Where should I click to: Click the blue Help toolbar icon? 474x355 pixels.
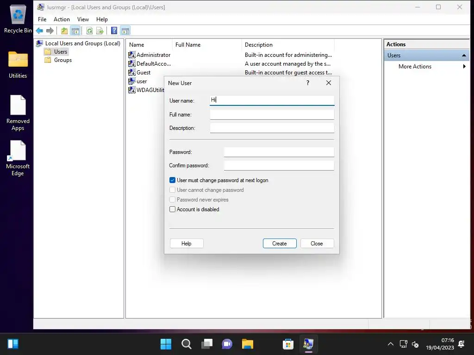pos(114,31)
